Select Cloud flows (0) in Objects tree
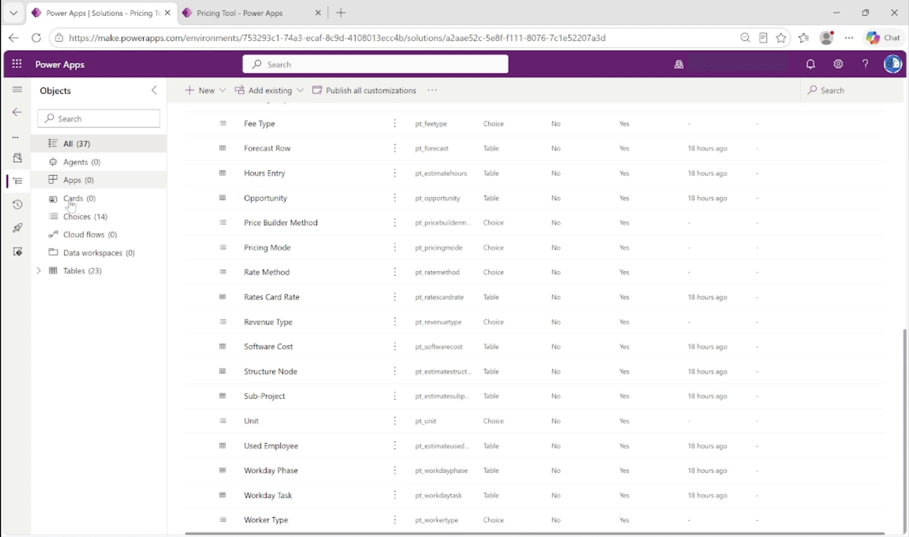 click(99, 234)
